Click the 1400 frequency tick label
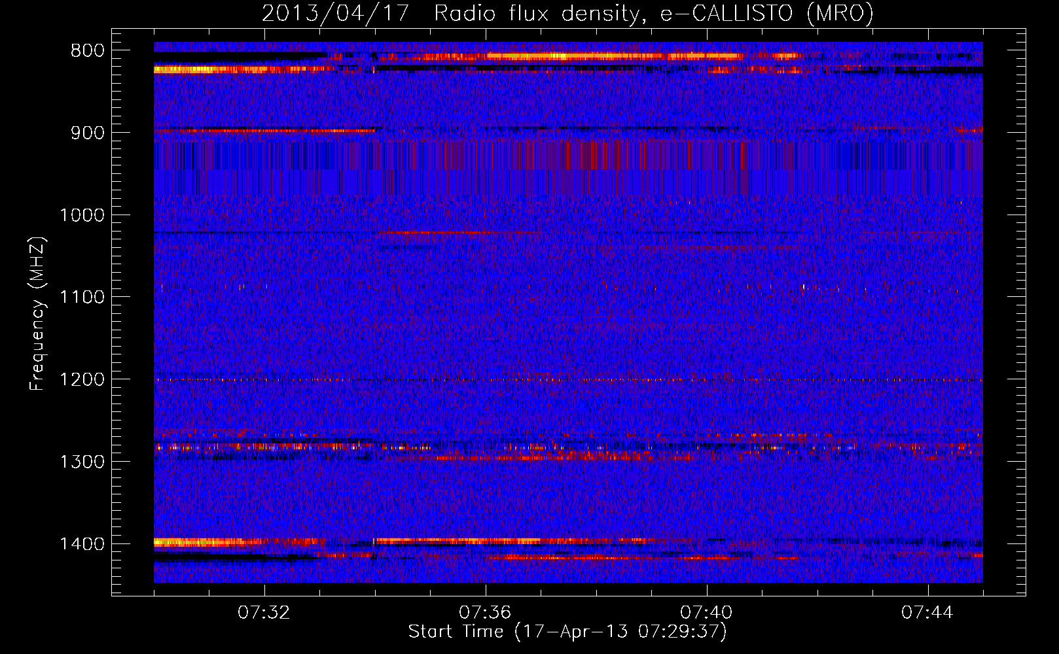Image resolution: width=1059 pixels, height=654 pixels. point(82,544)
